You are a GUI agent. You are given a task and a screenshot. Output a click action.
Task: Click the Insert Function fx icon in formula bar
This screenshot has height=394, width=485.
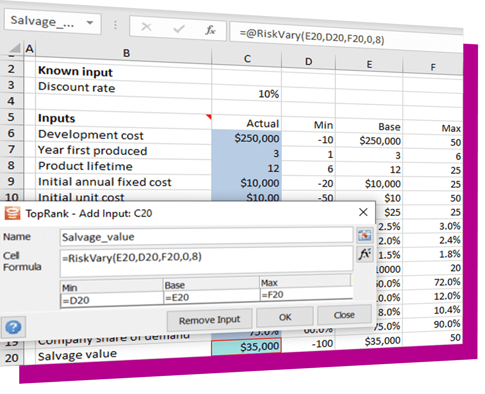[x=210, y=29]
